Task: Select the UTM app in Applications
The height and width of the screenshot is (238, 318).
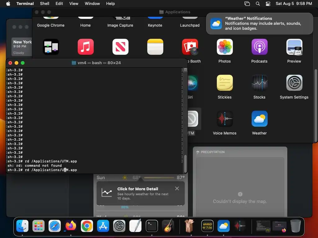Action: click(193, 119)
